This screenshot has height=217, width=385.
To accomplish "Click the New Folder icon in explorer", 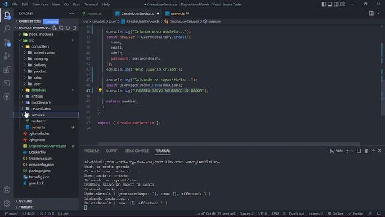I will pos(61,28).
